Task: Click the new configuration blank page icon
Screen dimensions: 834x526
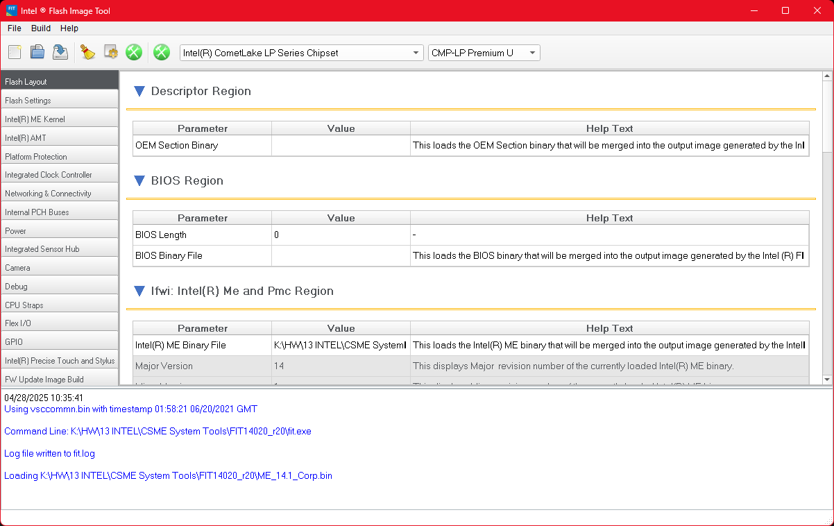Action: [x=15, y=52]
